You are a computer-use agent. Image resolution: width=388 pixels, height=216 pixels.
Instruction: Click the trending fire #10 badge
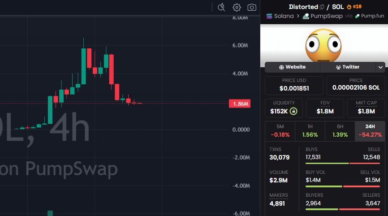tap(354, 7)
